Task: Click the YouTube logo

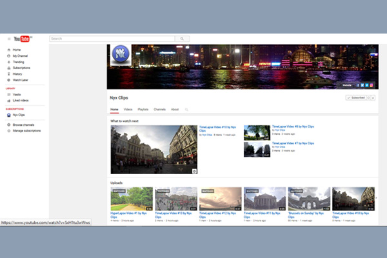Action: (22, 39)
